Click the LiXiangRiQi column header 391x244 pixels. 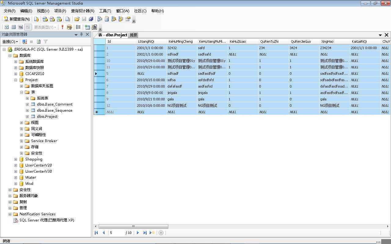click(151, 41)
